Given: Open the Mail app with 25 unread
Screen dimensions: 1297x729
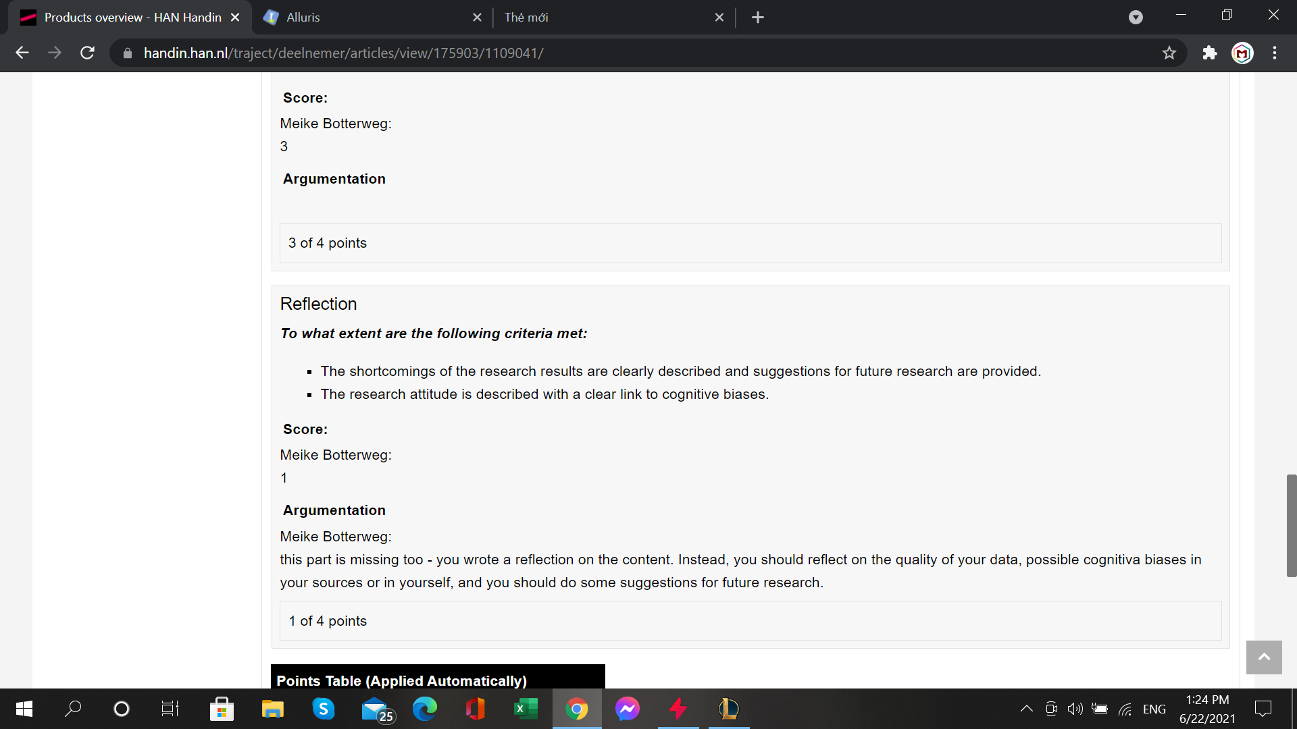Looking at the screenshot, I should point(377,710).
